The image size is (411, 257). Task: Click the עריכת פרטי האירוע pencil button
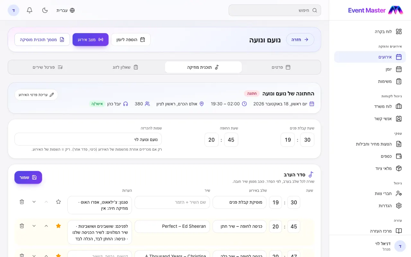36,95
